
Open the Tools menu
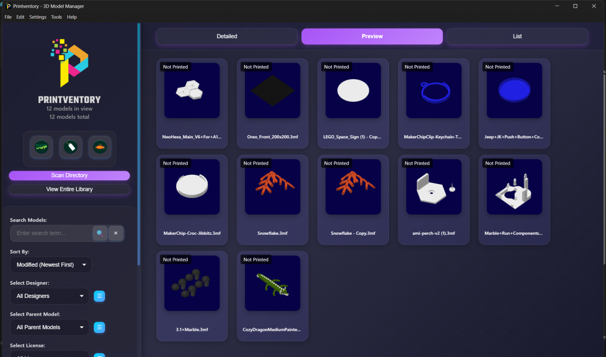(x=57, y=17)
